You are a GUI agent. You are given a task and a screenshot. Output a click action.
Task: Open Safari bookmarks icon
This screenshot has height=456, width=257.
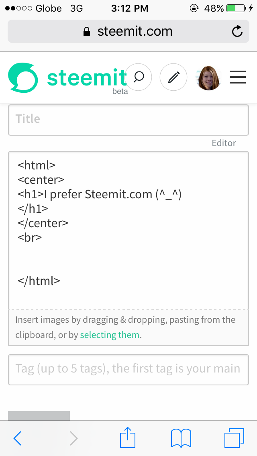(x=181, y=438)
